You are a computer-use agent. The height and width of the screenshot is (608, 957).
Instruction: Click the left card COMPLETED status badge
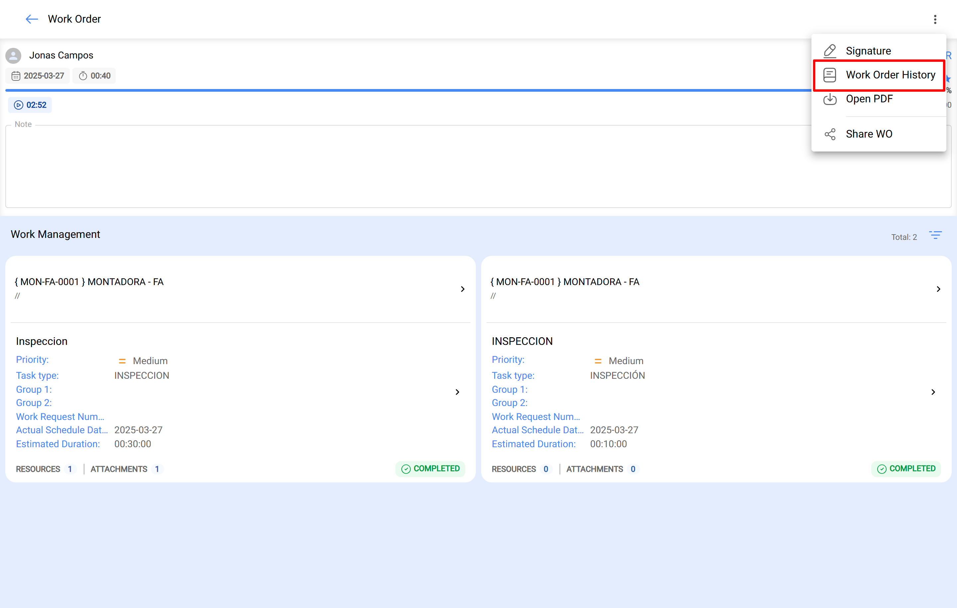coord(430,469)
